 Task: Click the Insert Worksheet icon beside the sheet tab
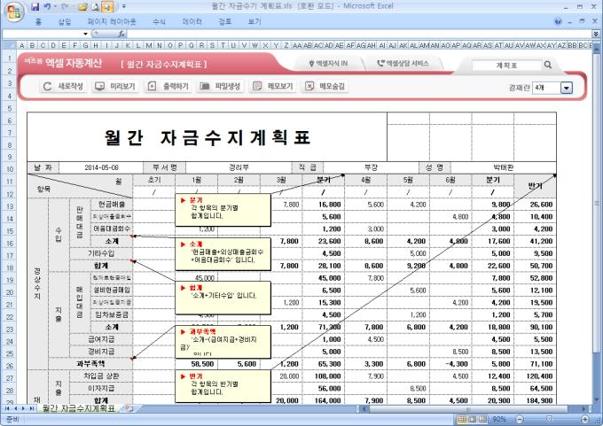[x=129, y=408]
